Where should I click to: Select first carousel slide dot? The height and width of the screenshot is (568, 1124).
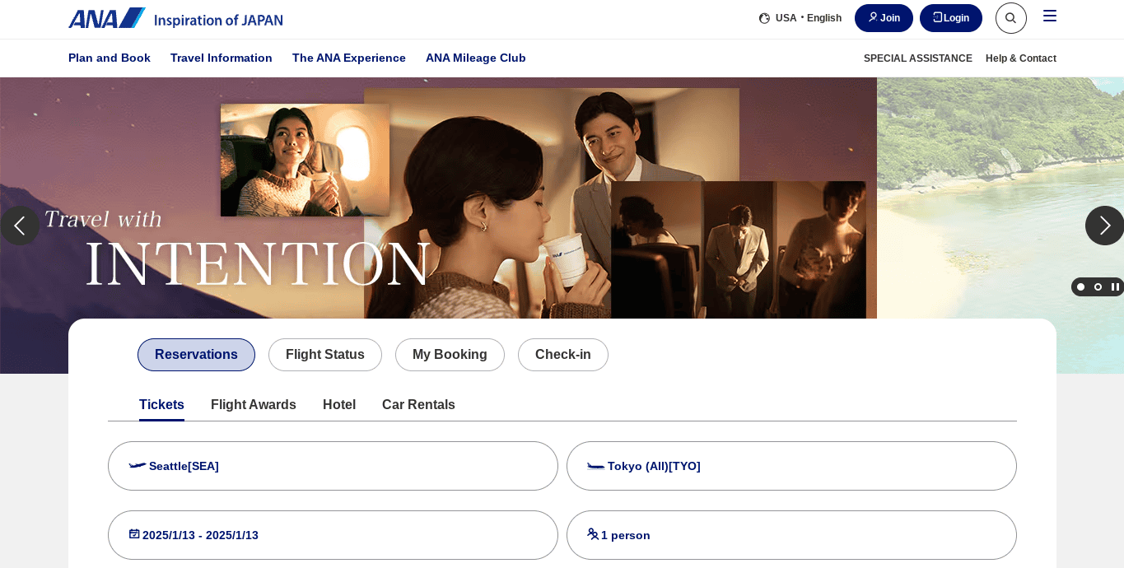click(x=1081, y=287)
